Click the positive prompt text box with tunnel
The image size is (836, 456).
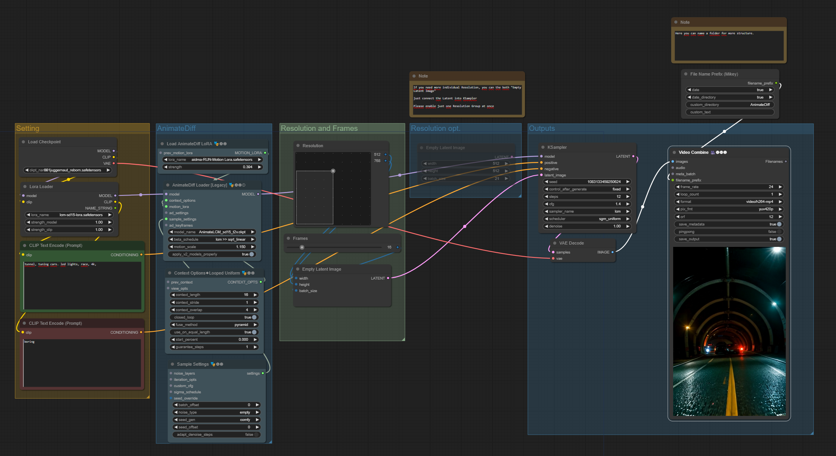[x=82, y=285]
